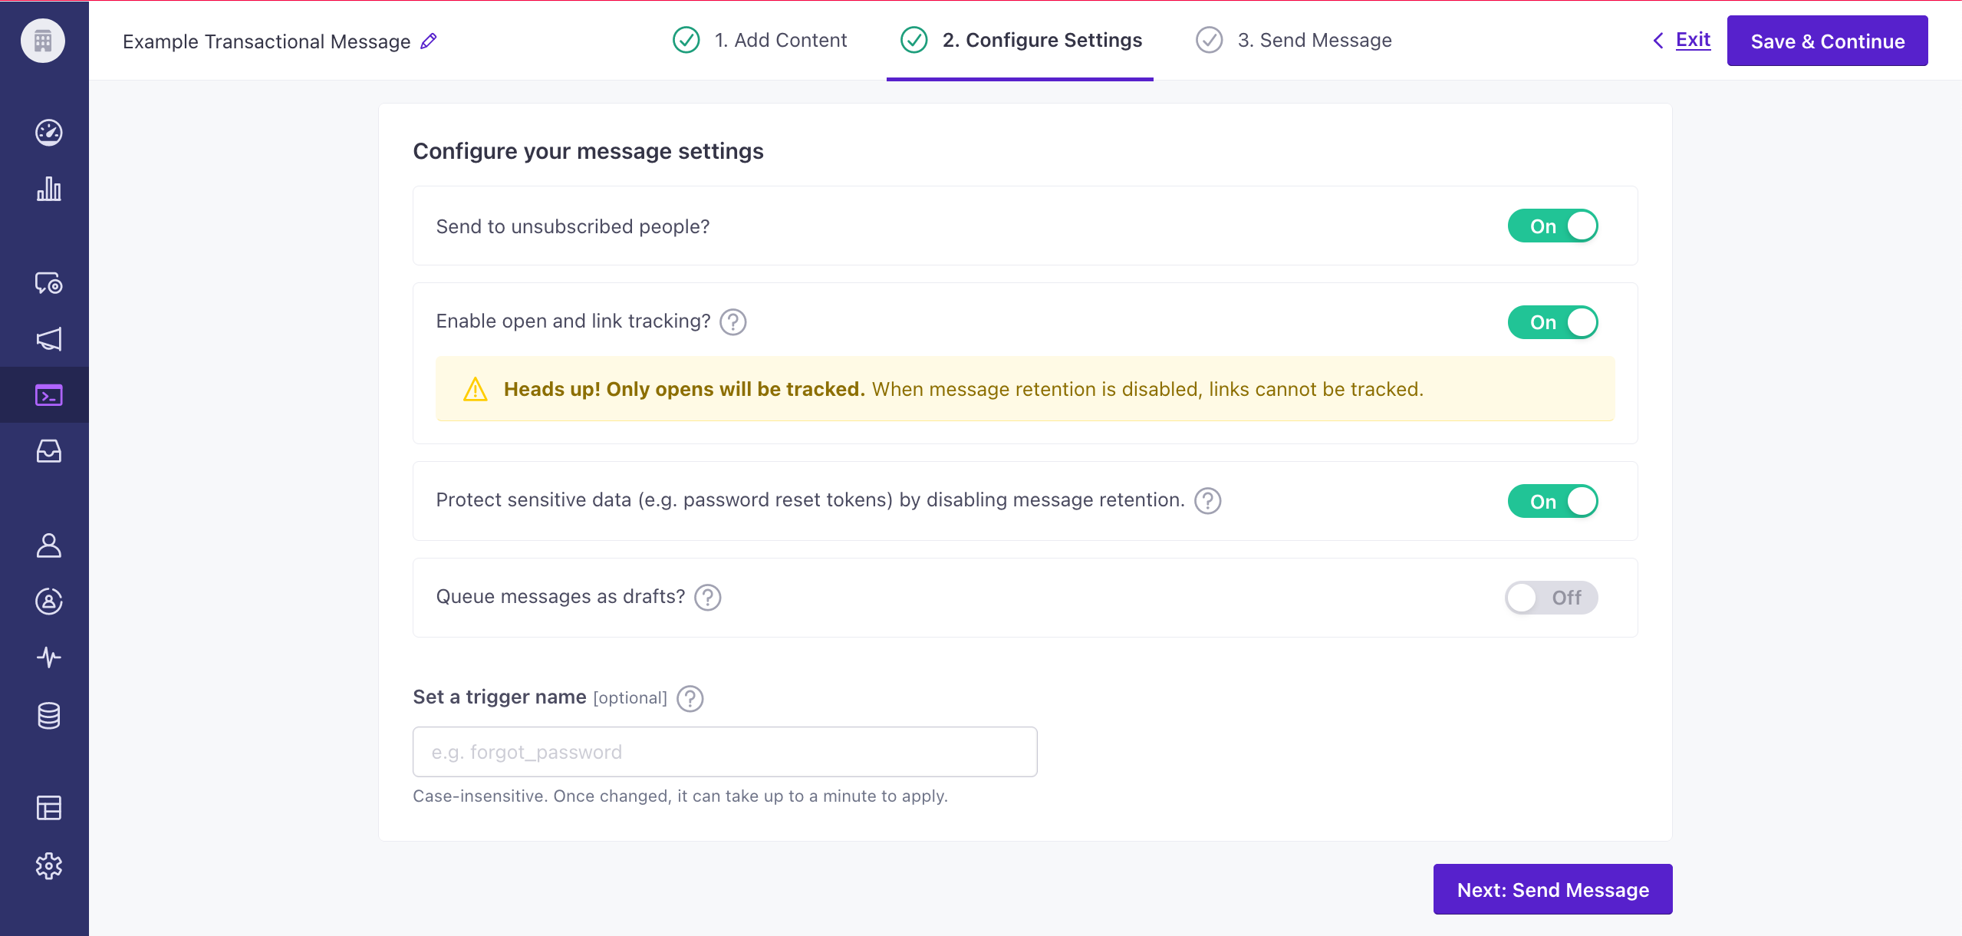1962x936 pixels.
Task: Click 'Configure your message settings' heading
Action: [x=588, y=151]
